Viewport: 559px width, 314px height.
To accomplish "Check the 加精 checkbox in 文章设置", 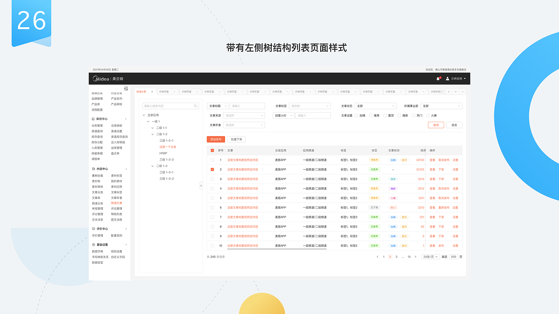I will [x=356, y=116].
